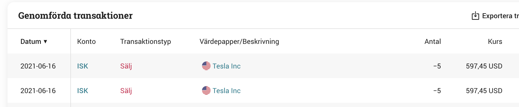Sort by the Antal column header
Image resolution: width=519 pixels, height=107 pixels.
[432, 41]
